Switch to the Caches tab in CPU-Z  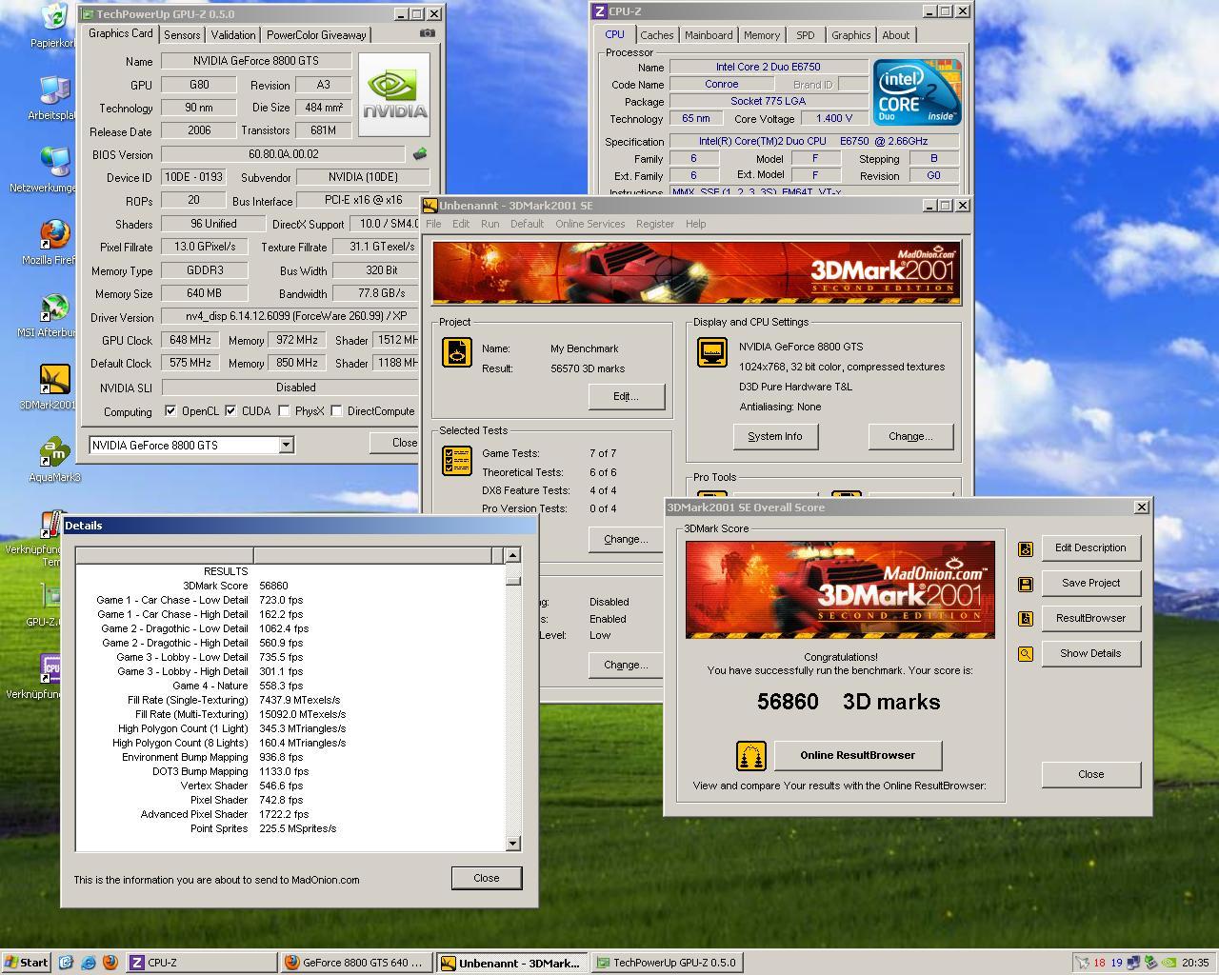tap(656, 35)
